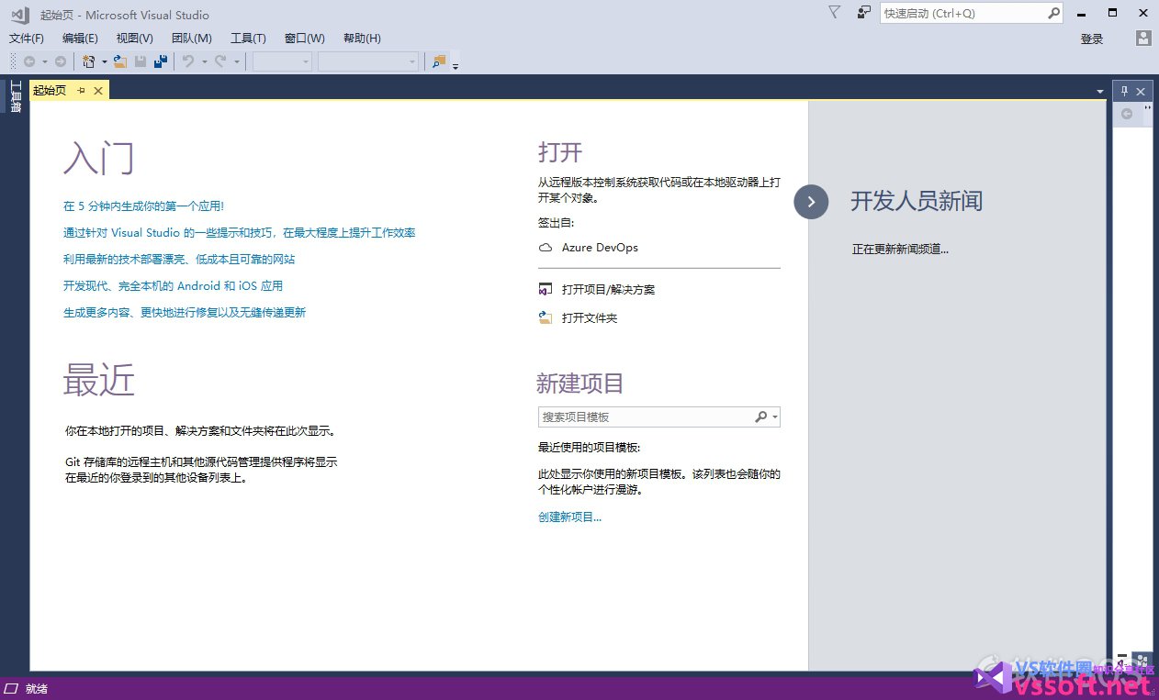This screenshot has width=1159, height=700.
Task: Pin the 起始页 tab
Action: tap(81, 90)
